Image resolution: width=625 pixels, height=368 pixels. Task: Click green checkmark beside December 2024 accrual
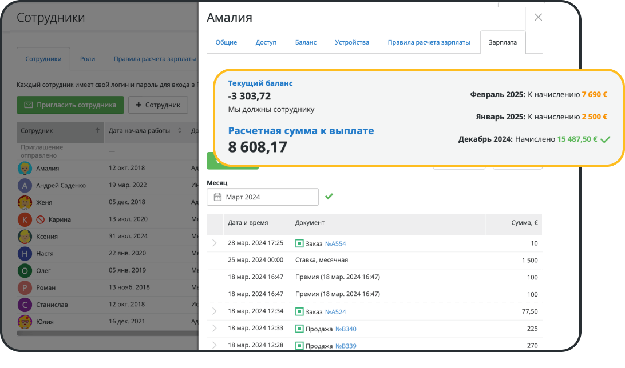point(606,139)
